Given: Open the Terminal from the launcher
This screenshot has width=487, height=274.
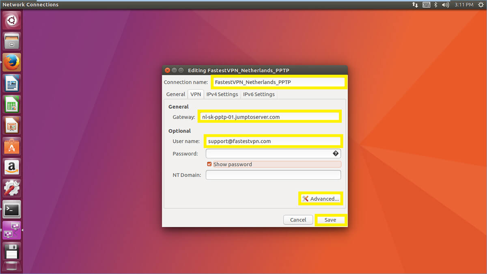Looking at the screenshot, I should [x=12, y=209].
